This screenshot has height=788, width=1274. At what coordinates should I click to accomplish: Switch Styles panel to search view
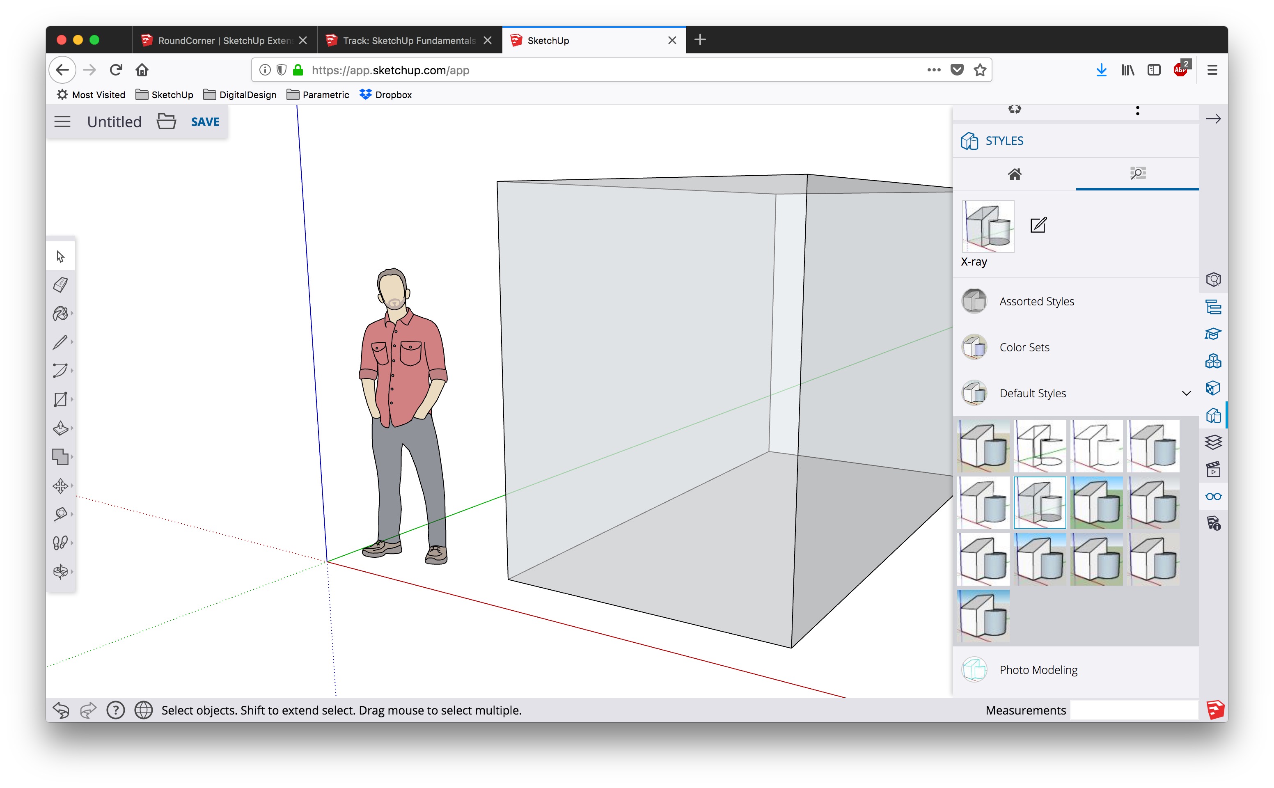click(1138, 174)
